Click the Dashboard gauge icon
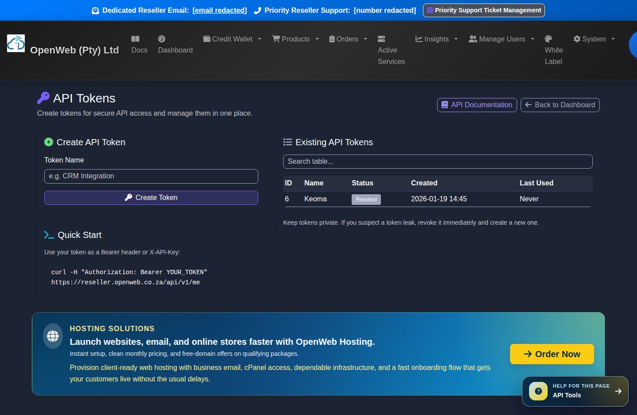Viewport: 637px width, 415px height. (162, 39)
